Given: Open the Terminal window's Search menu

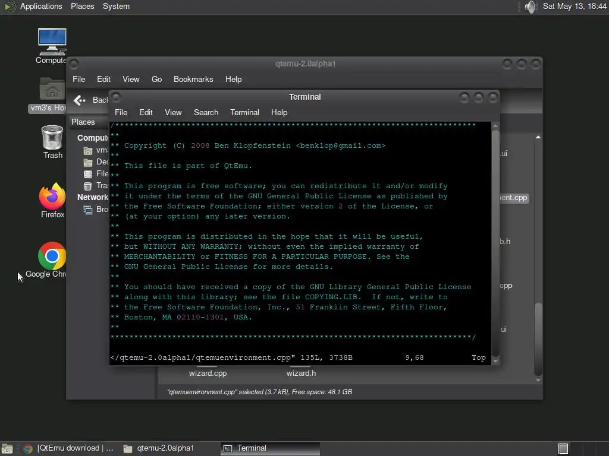Looking at the screenshot, I should 206,112.
